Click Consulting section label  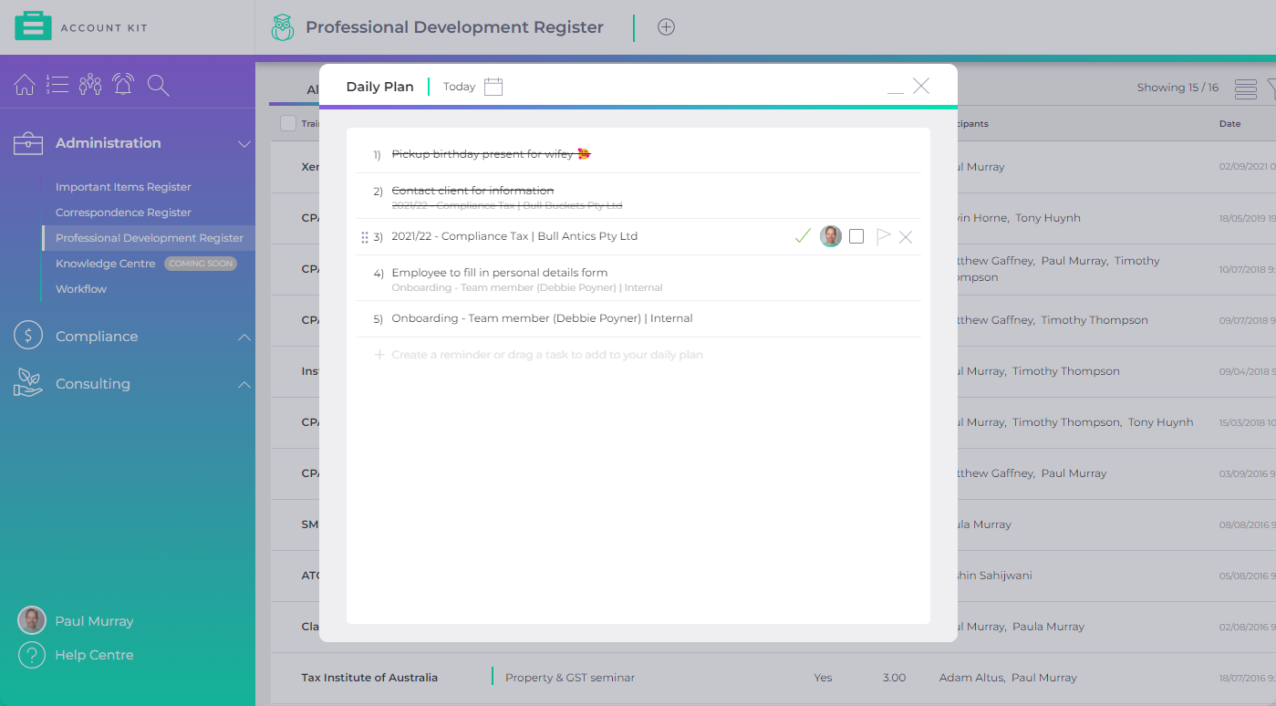point(93,384)
